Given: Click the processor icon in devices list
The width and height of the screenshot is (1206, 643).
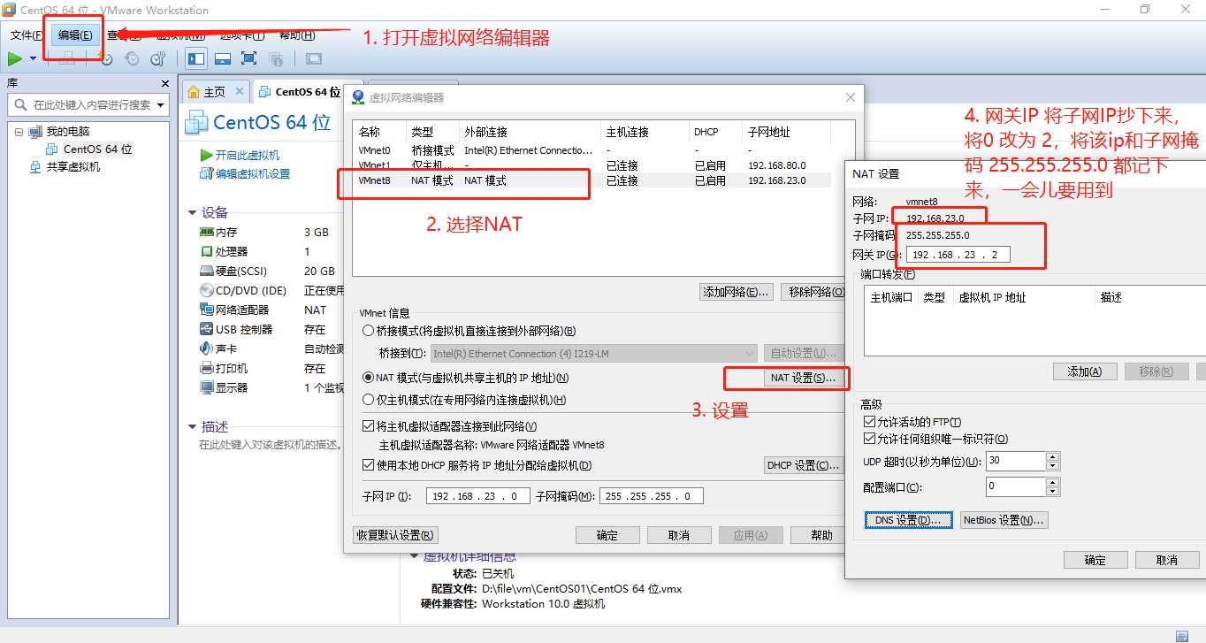Looking at the screenshot, I should (x=207, y=251).
